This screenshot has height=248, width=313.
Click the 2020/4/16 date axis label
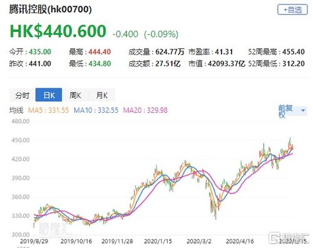(240, 241)
